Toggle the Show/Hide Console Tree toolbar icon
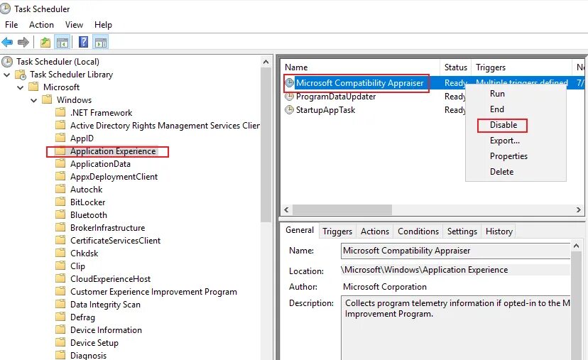The height and width of the screenshot is (360, 588). 62,42
